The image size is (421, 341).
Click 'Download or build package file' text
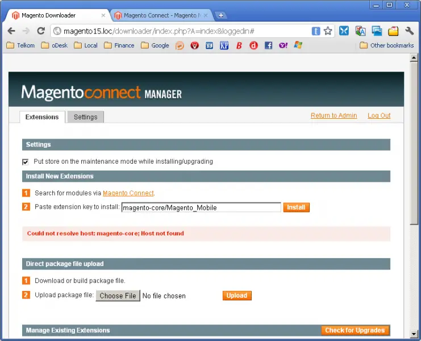(80, 281)
